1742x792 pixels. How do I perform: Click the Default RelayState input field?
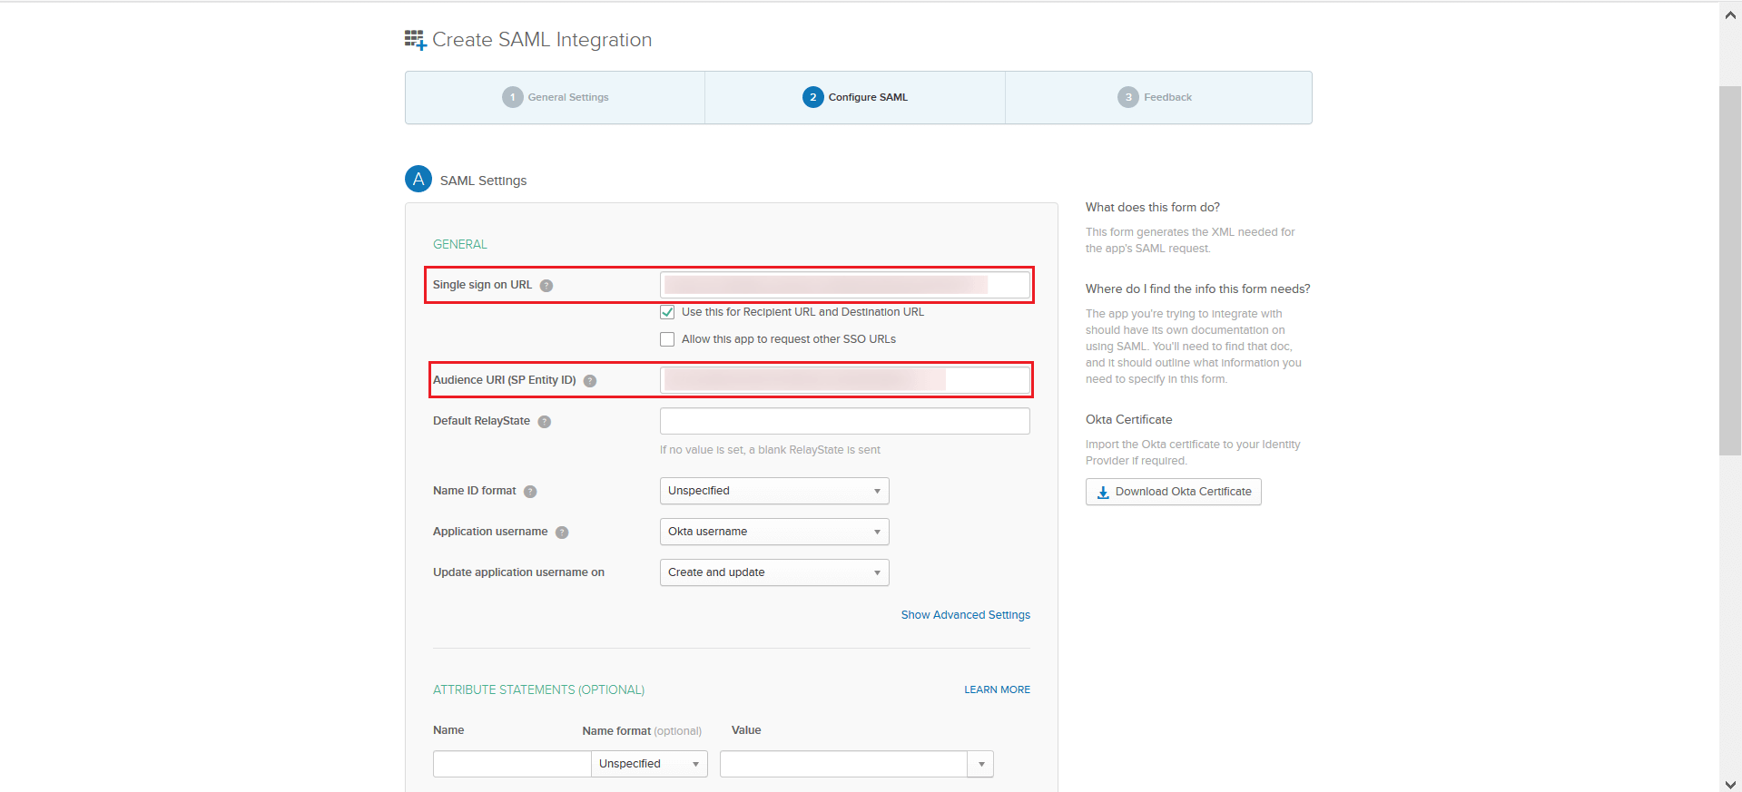coord(844,421)
